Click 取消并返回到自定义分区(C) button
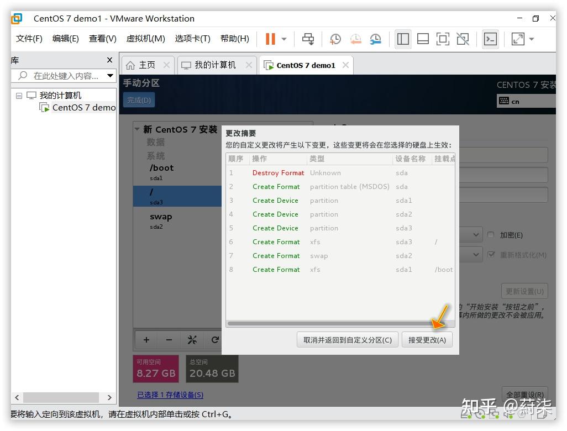Image resolution: width=567 pixels, height=431 pixels. (348, 340)
